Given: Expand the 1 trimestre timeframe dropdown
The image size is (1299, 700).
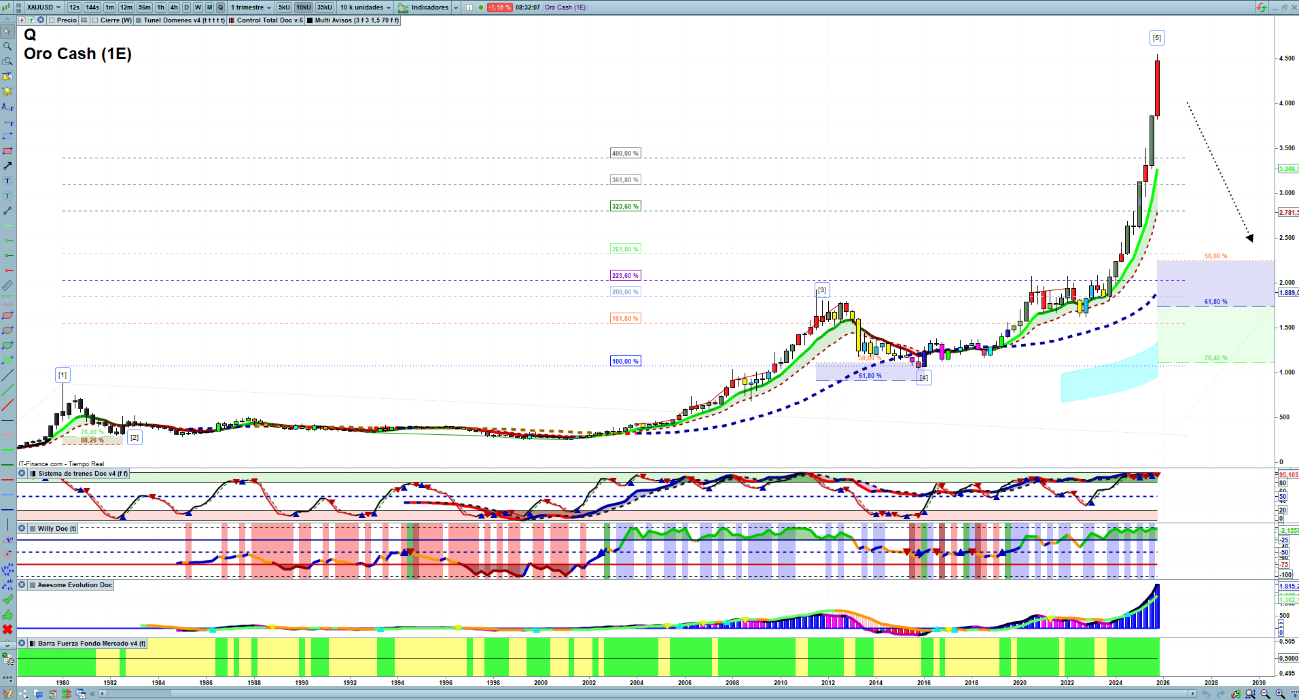Looking at the screenshot, I should 251,7.
